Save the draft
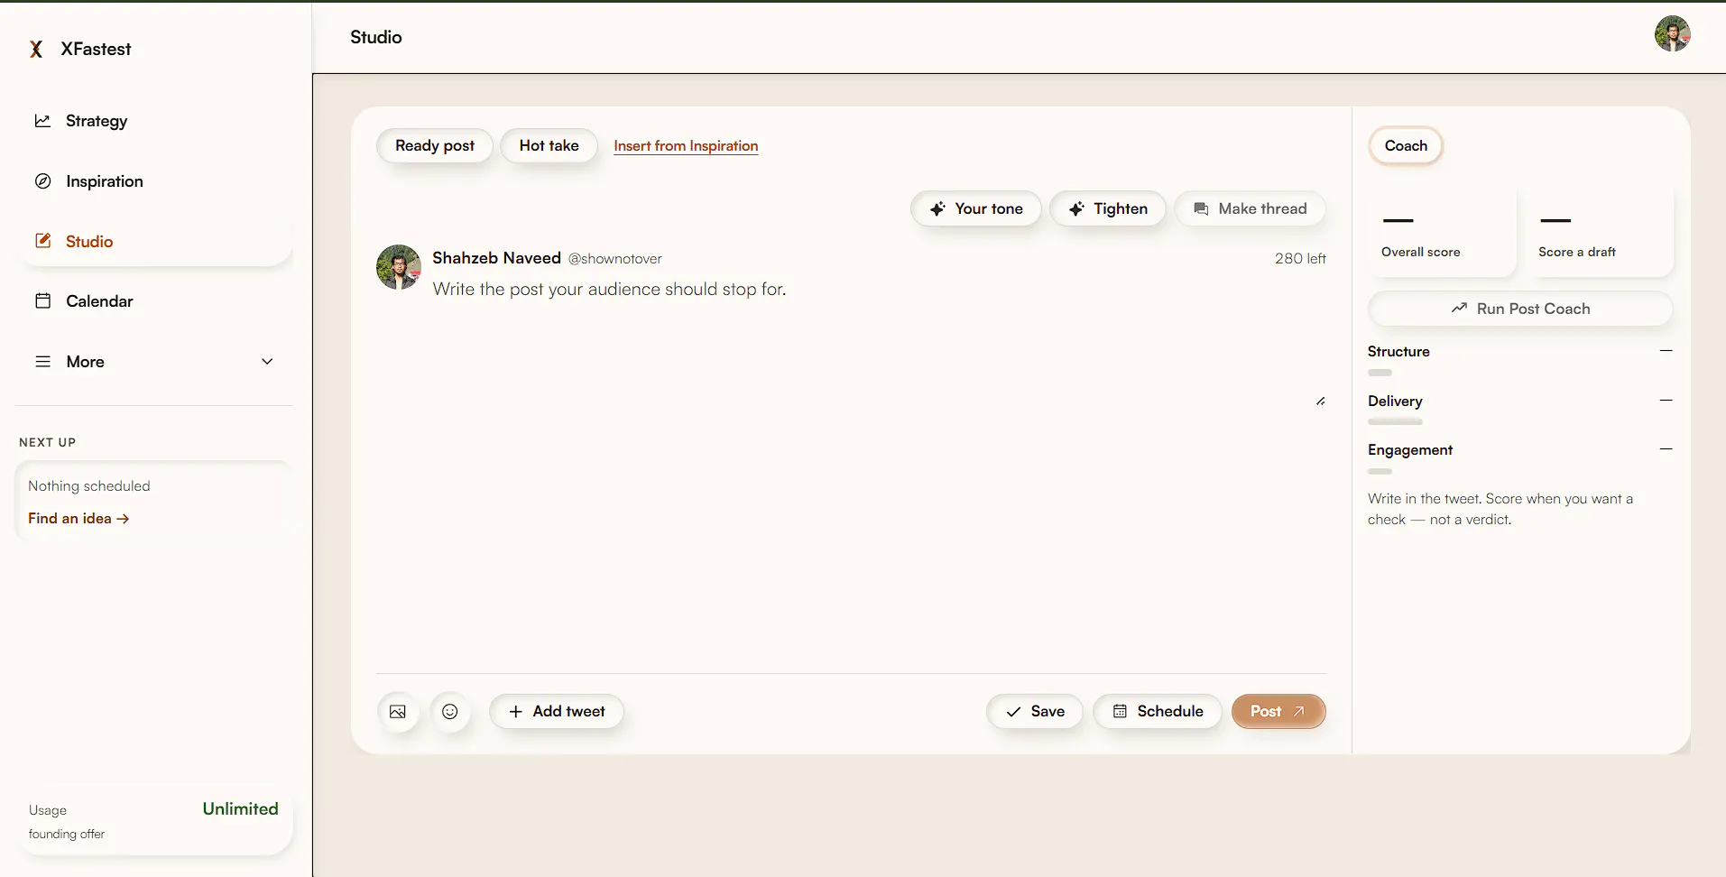The width and height of the screenshot is (1726, 877). pos(1035,712)
